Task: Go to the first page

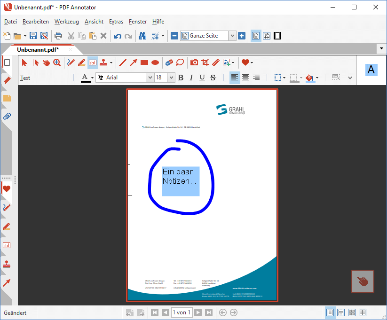Action: point(155,312)
